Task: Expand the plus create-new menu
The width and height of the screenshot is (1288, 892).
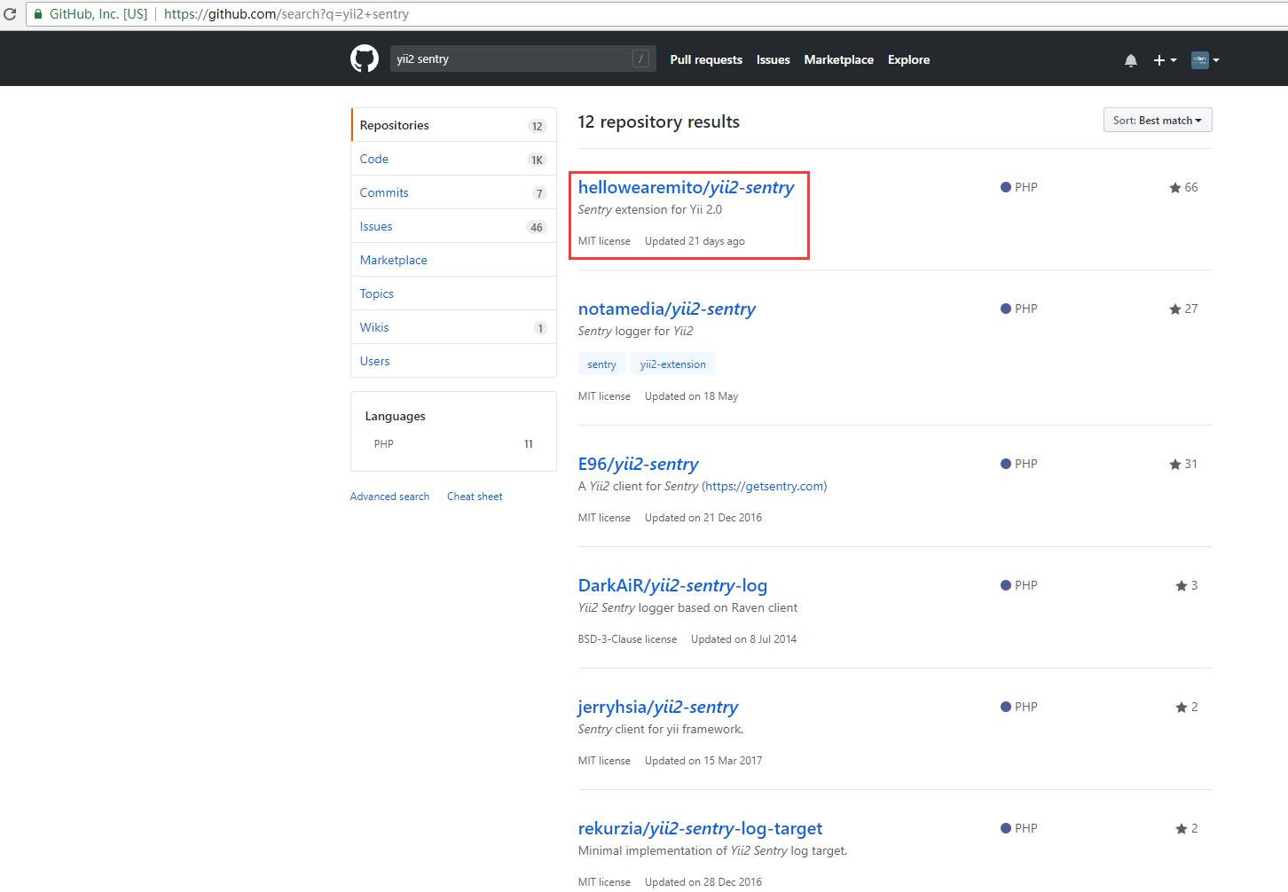Action: click(1164, 60)
